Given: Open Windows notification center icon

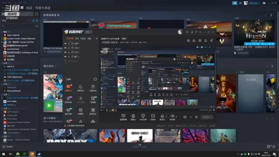Looking at the screenshot, I should click(x=274, y=154).
